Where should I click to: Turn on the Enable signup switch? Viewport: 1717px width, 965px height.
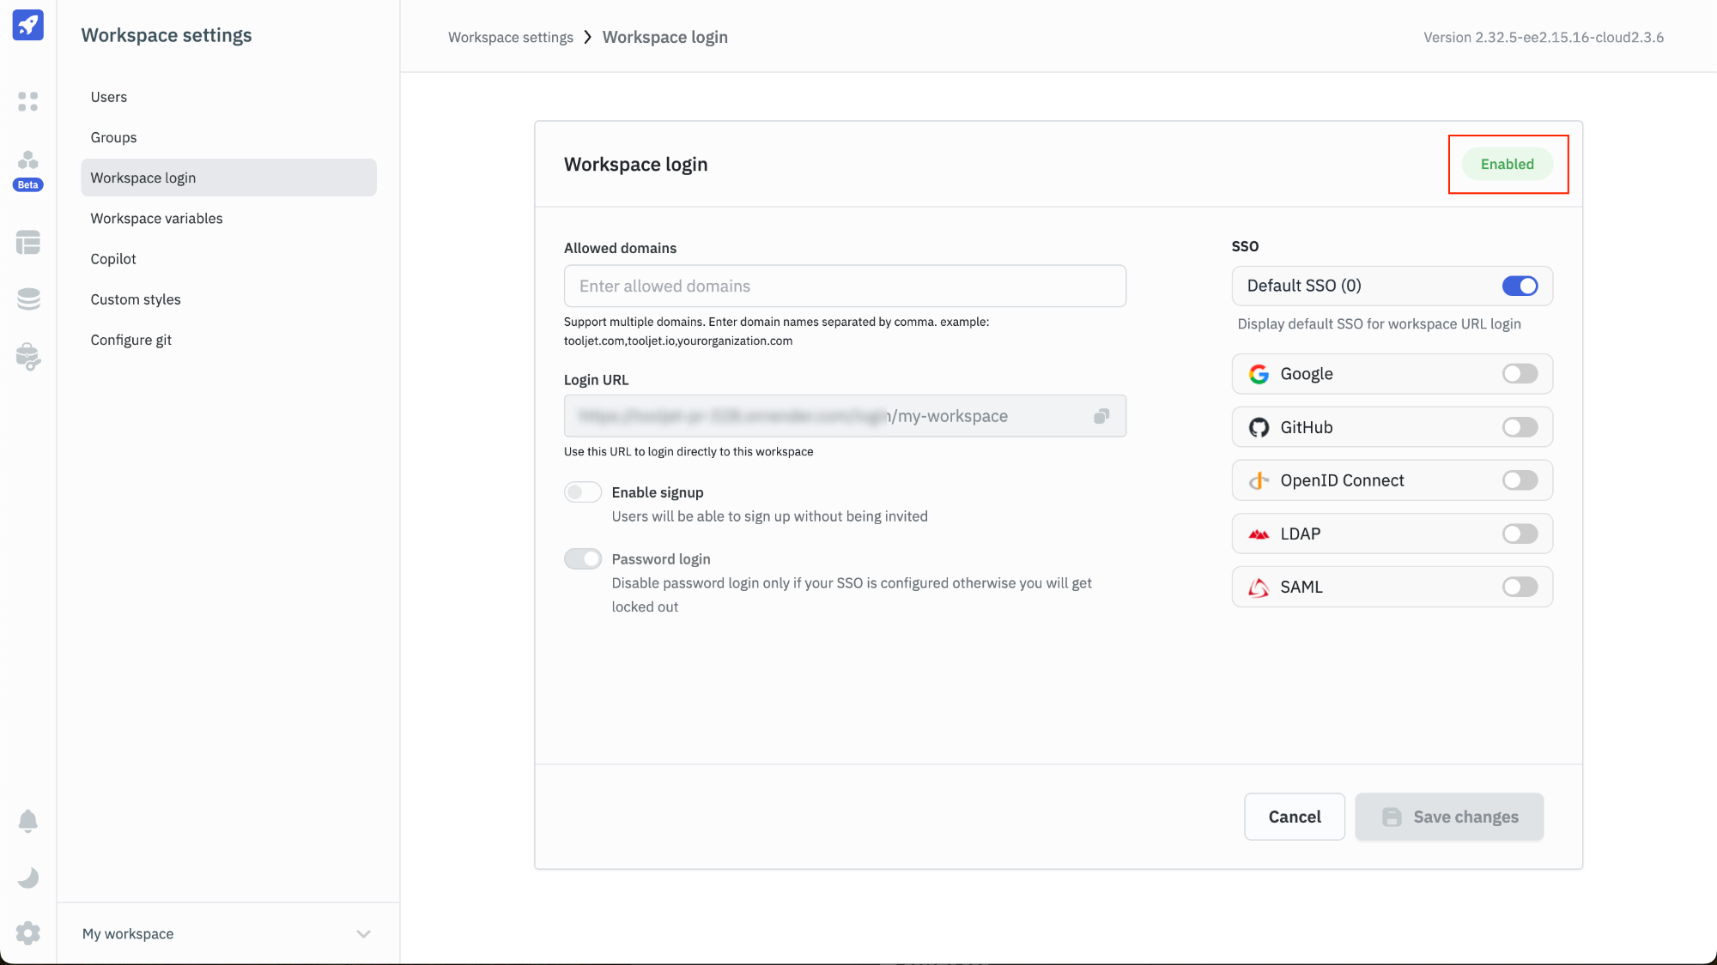(583, 492)
